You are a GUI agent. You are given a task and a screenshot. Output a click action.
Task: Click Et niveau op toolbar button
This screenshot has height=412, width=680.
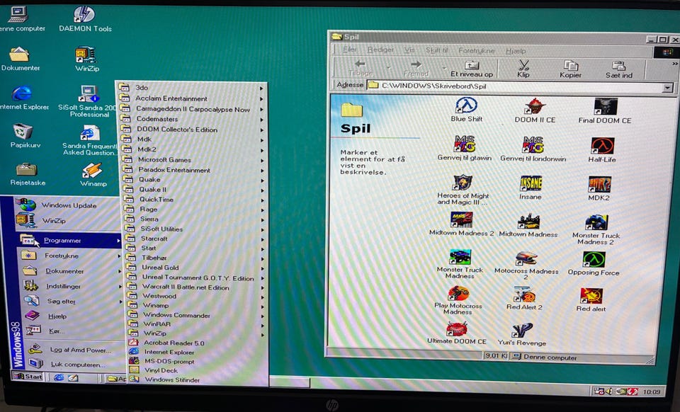click(x=472, y=69)
